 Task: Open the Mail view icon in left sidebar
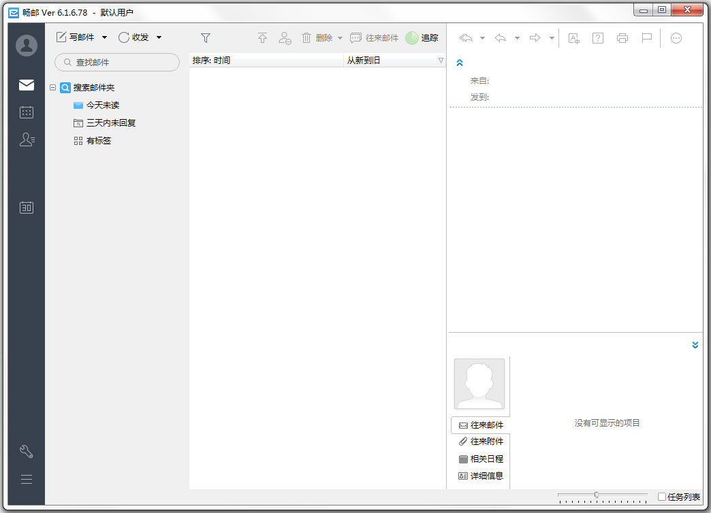pyautogui.click(x=26, y=85)
